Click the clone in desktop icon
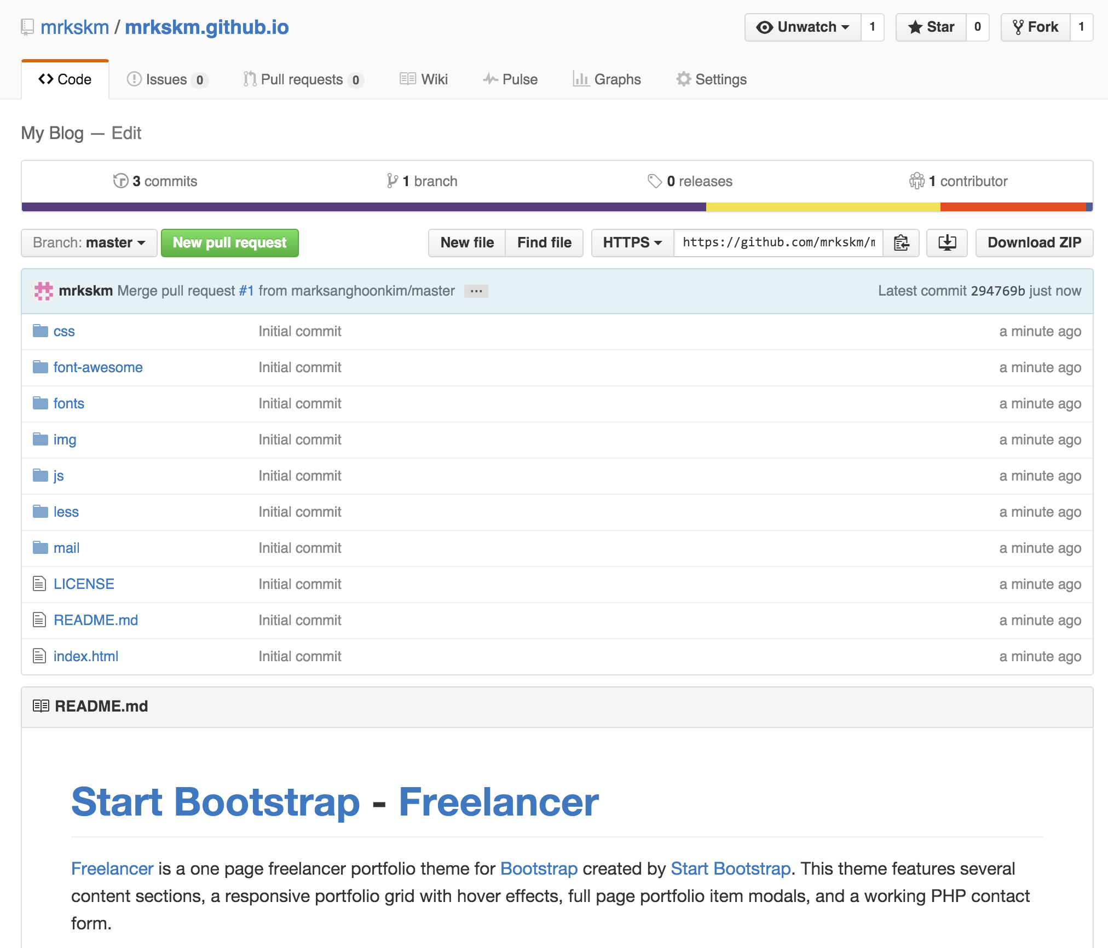1108x948 pixels. click(x=947, y=242)
